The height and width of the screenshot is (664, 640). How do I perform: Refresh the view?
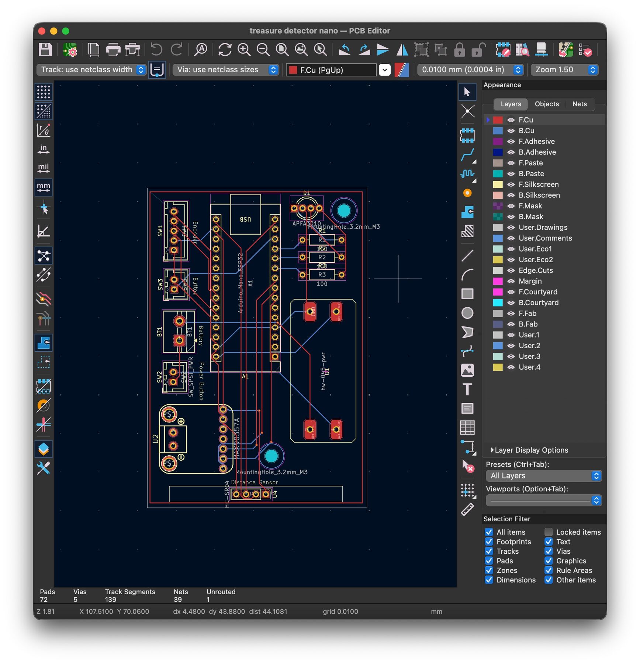pos(225,49)
